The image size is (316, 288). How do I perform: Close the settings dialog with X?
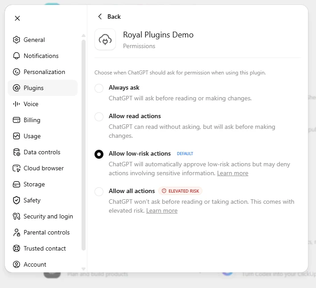pos(17,18)
